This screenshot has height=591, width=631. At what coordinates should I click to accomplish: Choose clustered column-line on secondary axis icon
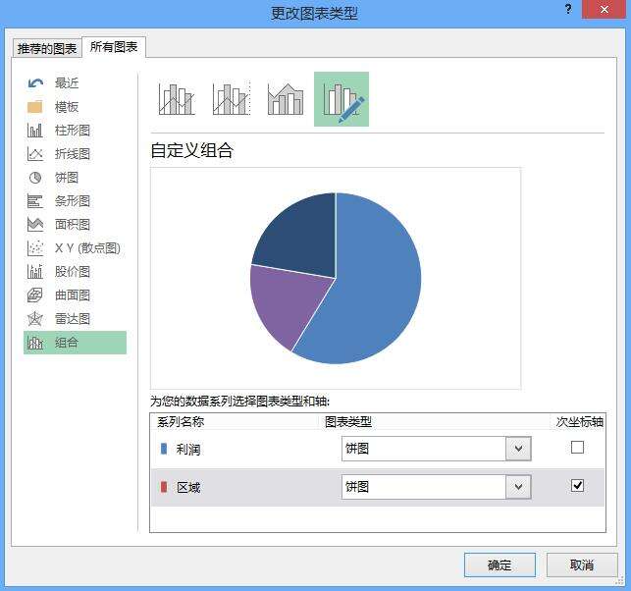click(x=232, y=99)
